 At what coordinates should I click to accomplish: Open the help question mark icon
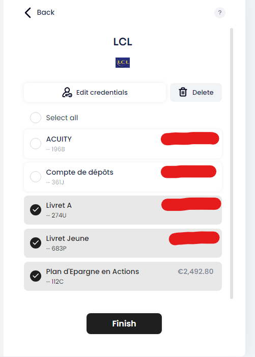pyautogui.click(x=220, y=13)
